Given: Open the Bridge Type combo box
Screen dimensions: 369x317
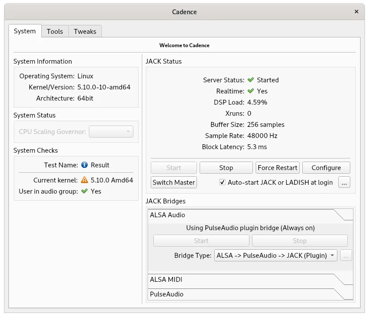Looking at the screenshot, I should [x=276, y=256].
